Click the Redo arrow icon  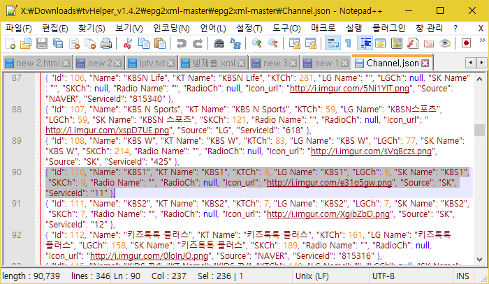(x=198, y=43)
